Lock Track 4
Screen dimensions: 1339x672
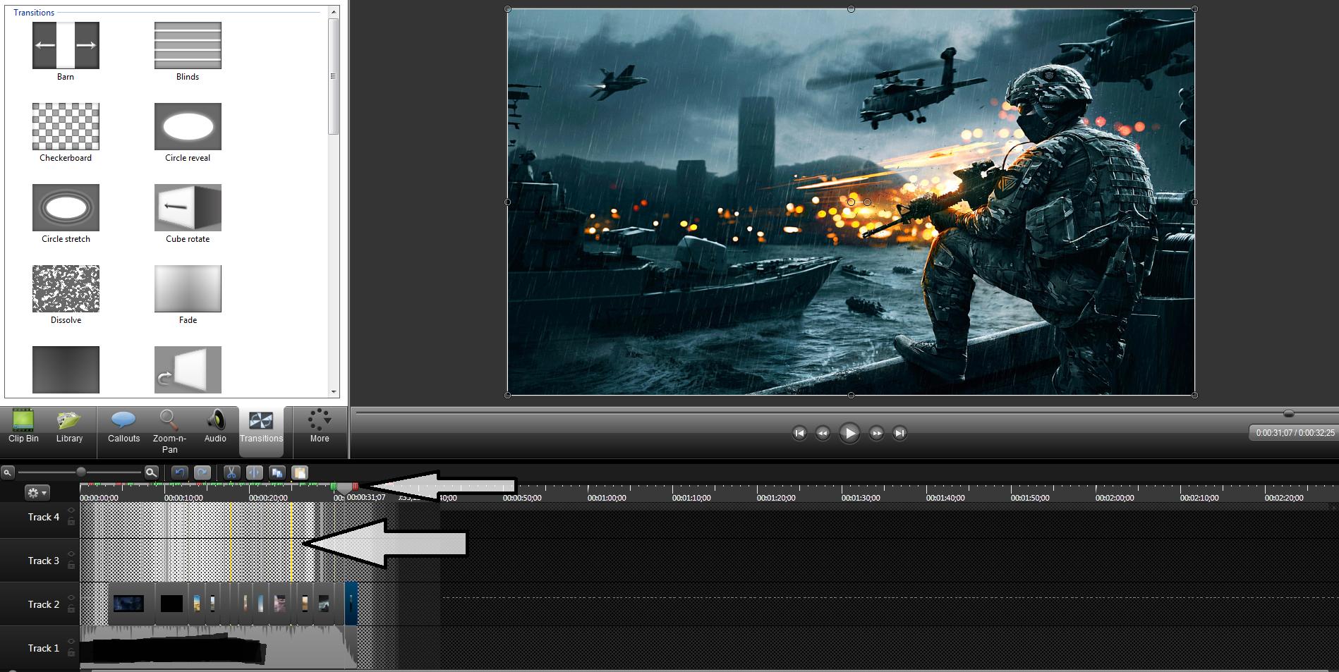[x=71, y=521]
